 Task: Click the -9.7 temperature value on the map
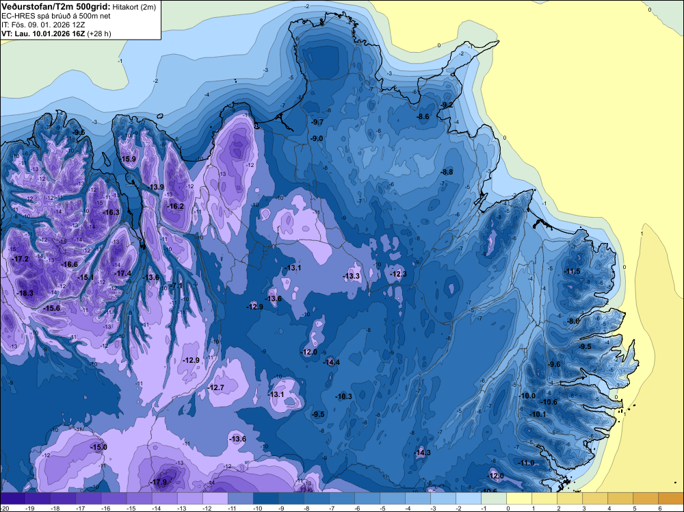click(317, 122)
